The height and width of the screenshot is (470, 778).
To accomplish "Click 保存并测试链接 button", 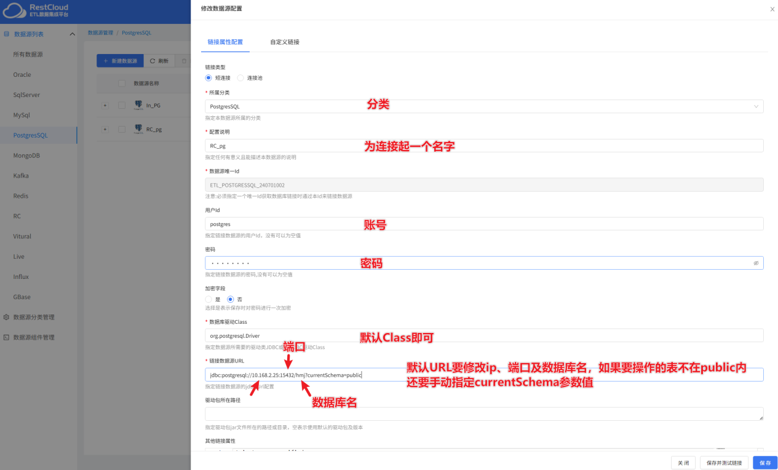I will point(724,463).
